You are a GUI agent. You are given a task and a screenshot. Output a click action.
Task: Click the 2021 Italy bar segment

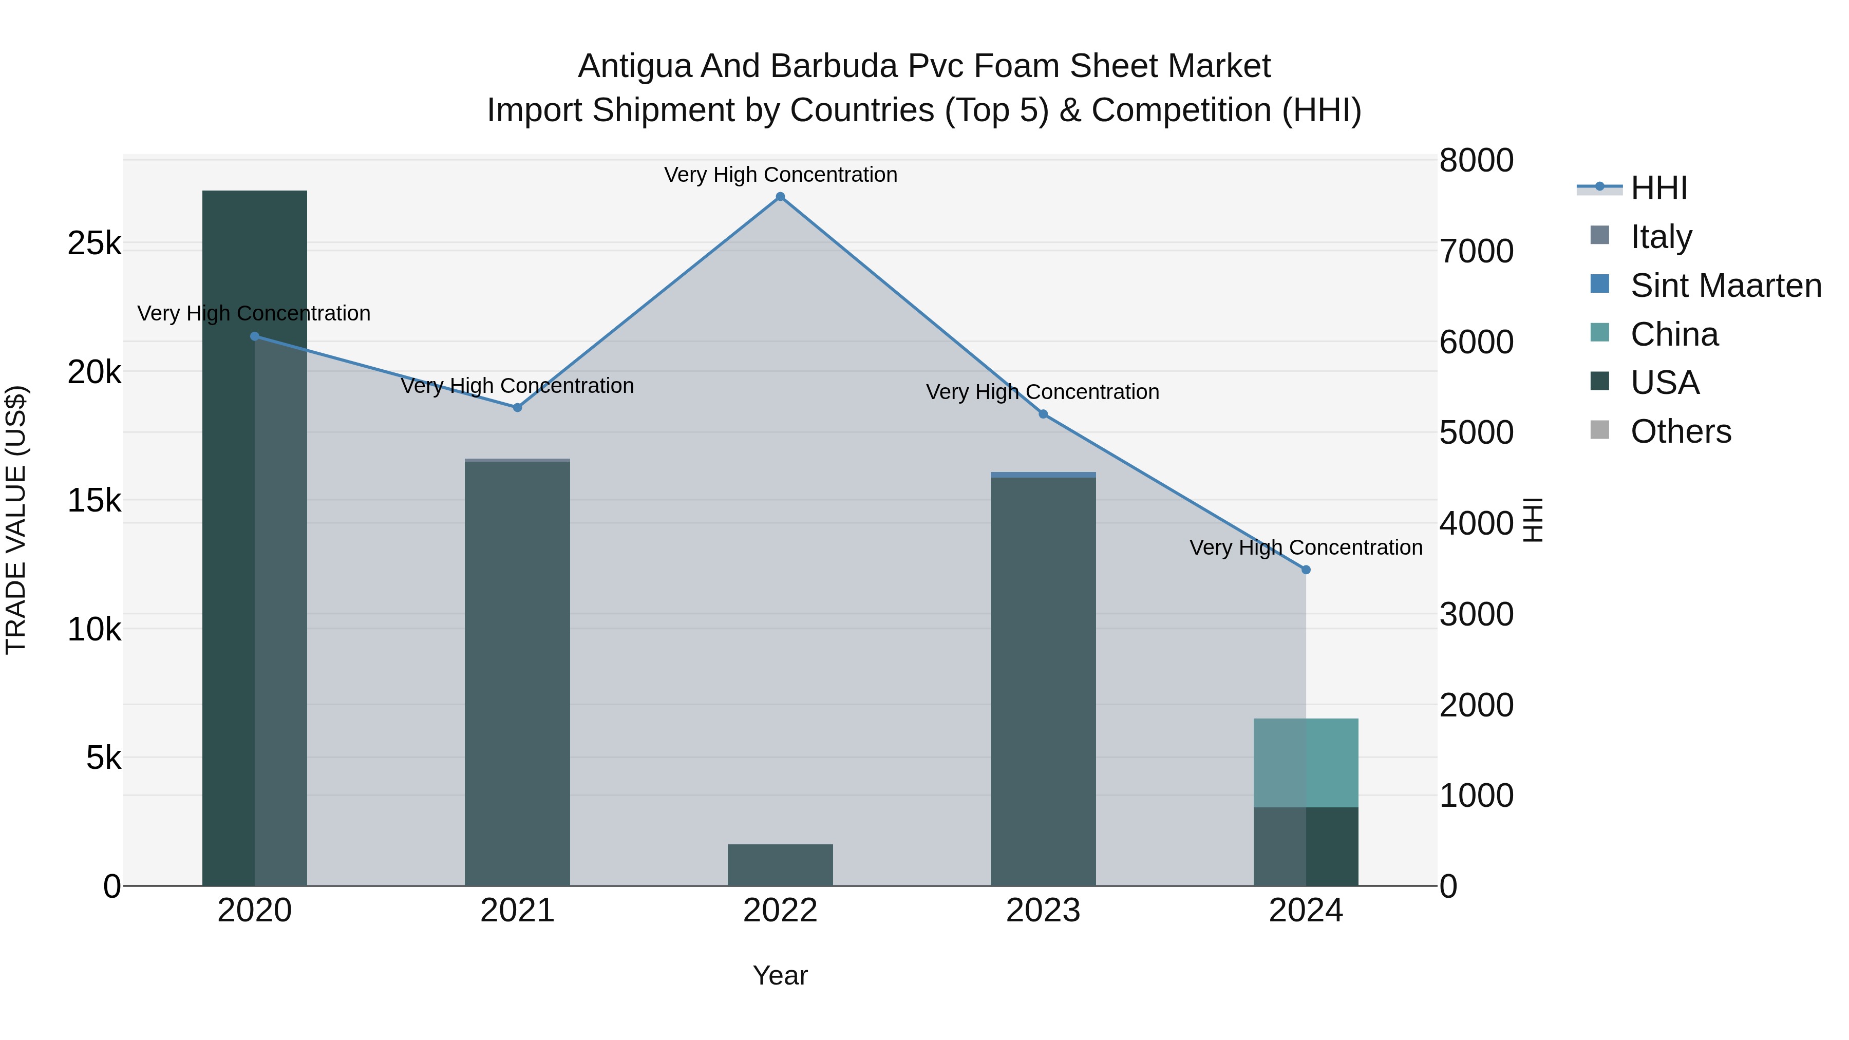[x=518, y=460]
